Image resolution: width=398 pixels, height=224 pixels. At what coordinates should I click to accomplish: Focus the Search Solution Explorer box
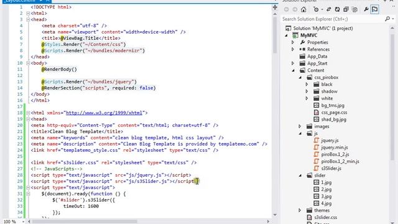coord(333,19)
